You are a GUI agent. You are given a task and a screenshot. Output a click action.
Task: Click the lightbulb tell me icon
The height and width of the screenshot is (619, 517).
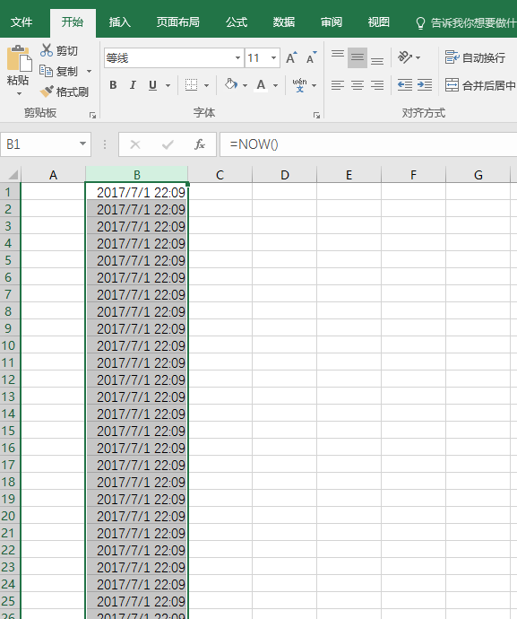(420, 23)
